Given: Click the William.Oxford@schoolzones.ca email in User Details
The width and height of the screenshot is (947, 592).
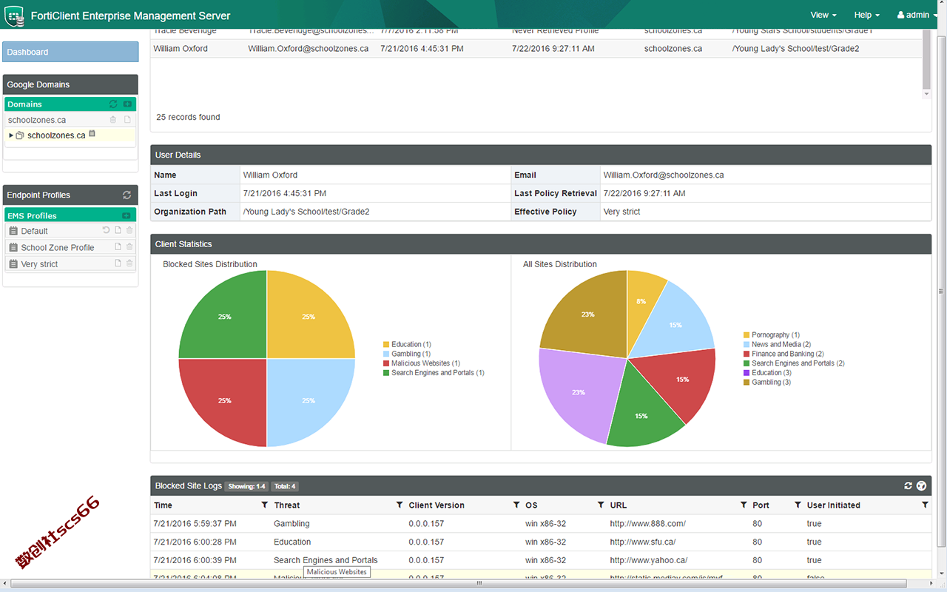Looking at the screenshot, I should (x=664, y=175).
